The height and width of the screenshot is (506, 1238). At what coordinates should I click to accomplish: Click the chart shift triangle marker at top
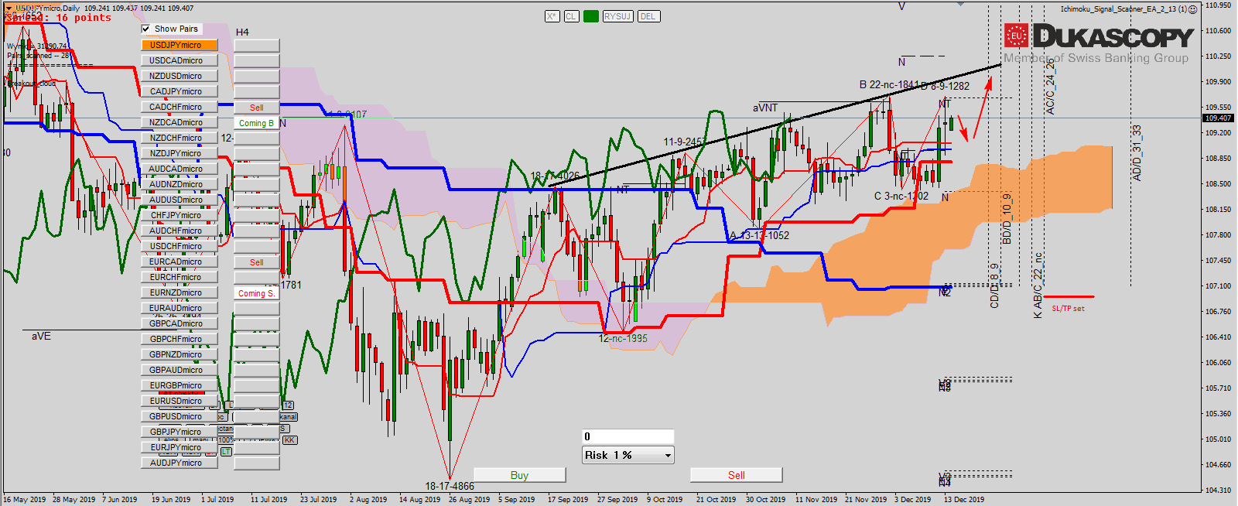(961, 4)
